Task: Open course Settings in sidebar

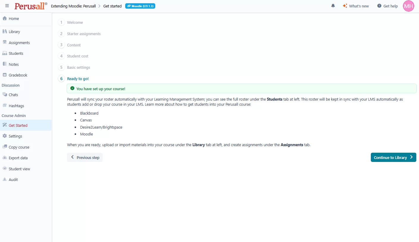Action: point(15,136)
